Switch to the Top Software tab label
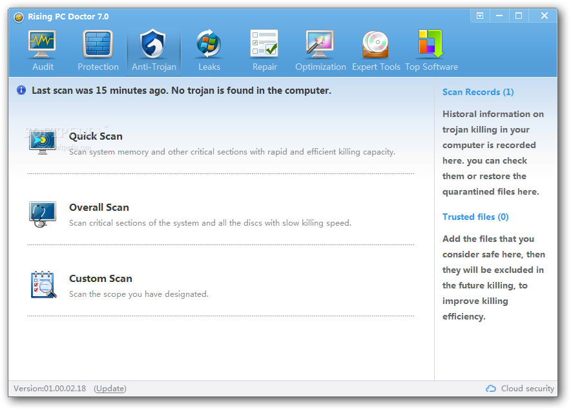This screenshot has width=571, height=410. coord(431,67)
